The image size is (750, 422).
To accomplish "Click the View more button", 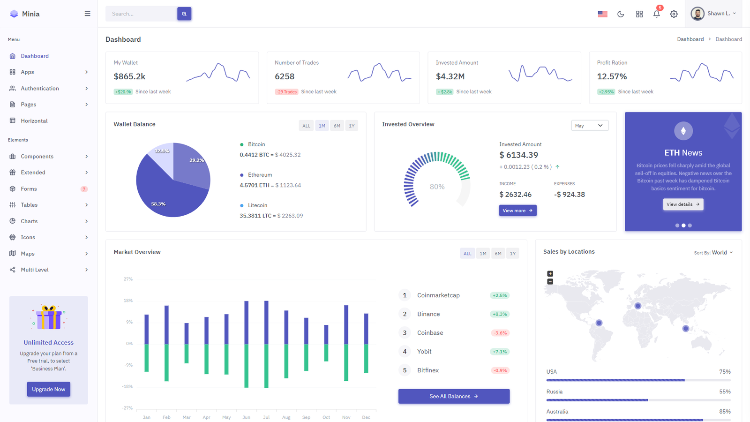I will pos(517,211).
